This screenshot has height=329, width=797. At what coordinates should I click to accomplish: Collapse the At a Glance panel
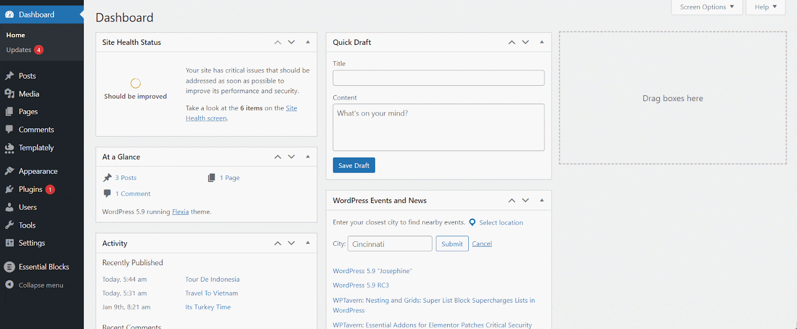coord(308,157)
